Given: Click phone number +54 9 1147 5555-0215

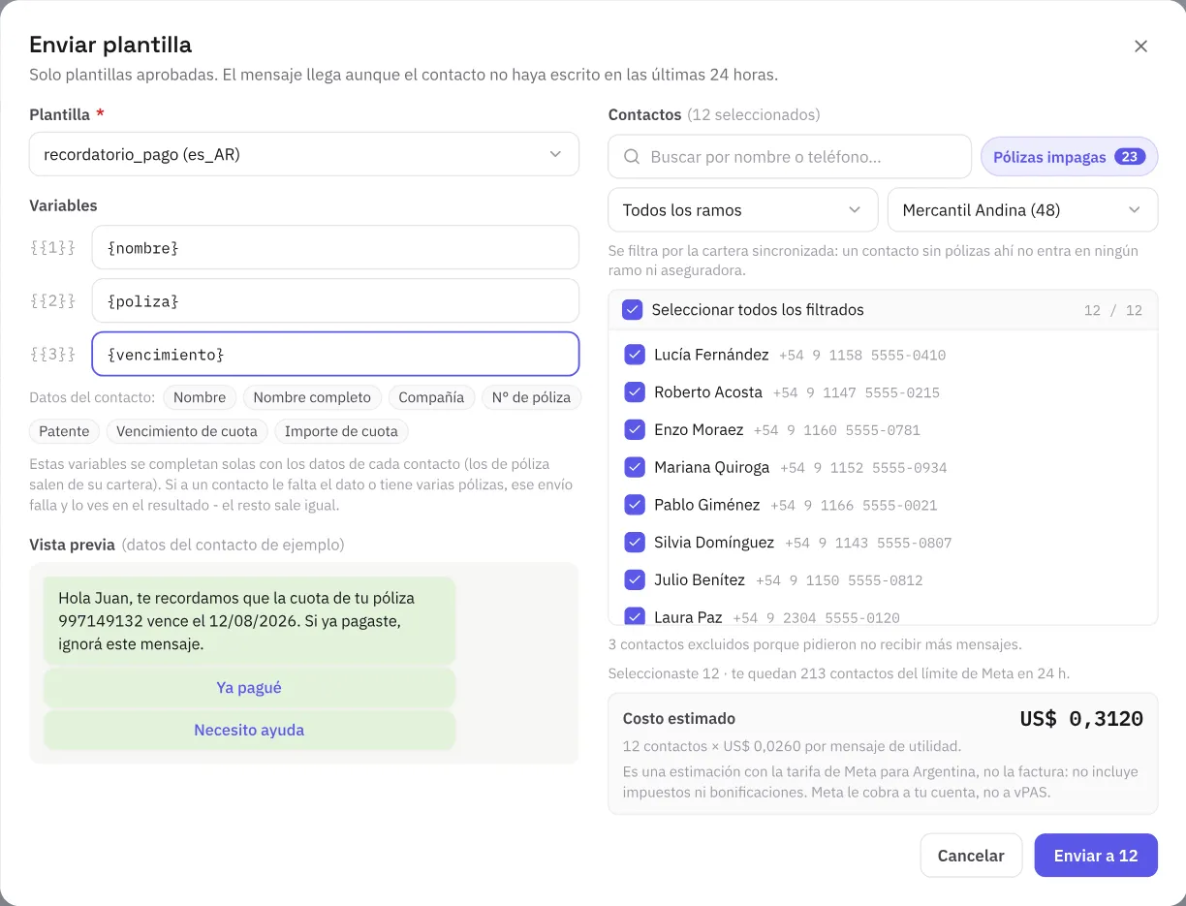Looking at the screenshot, I should 856,392.
